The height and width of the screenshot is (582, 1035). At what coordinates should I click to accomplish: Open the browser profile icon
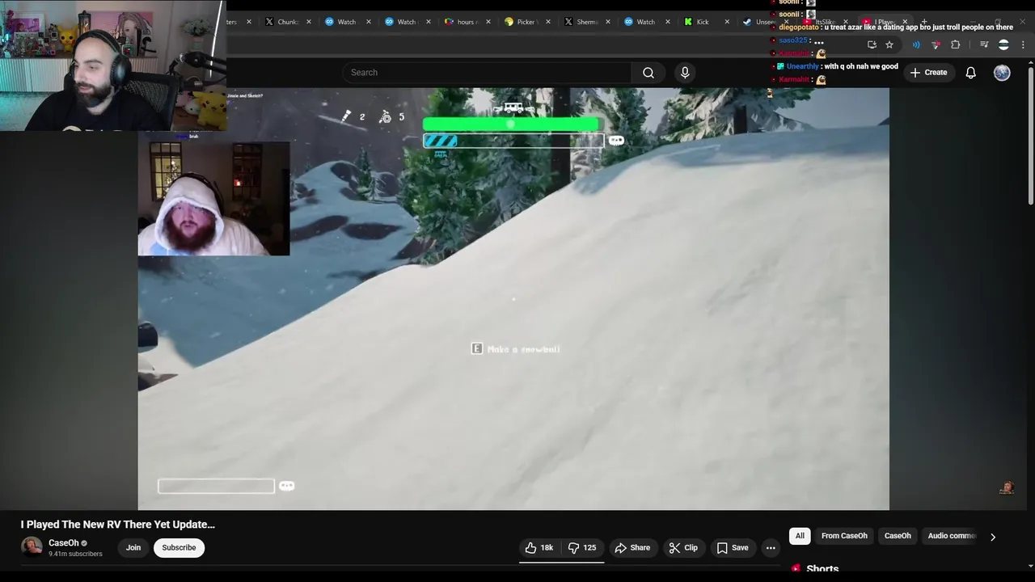pyautogui.click(x=1003, y=44)
